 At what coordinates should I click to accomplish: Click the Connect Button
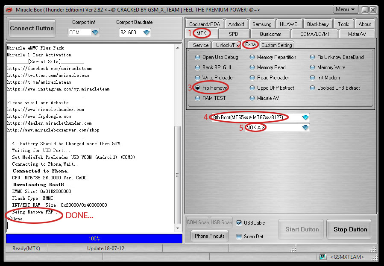[x=32, y=29]
